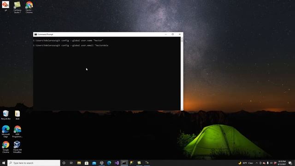Click the git config user.name command line
This screenshot has height=166, width=295.
(x=68, y=41)
